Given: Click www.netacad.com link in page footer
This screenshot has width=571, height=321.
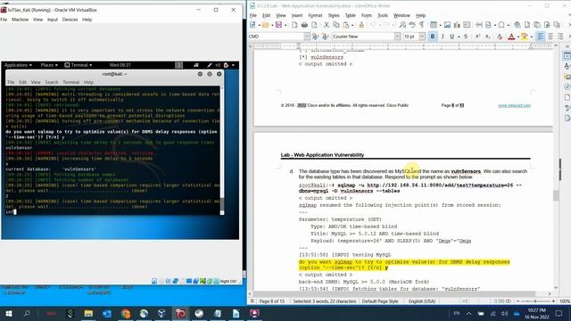Looking at the screenshot, I should [514, 105].
